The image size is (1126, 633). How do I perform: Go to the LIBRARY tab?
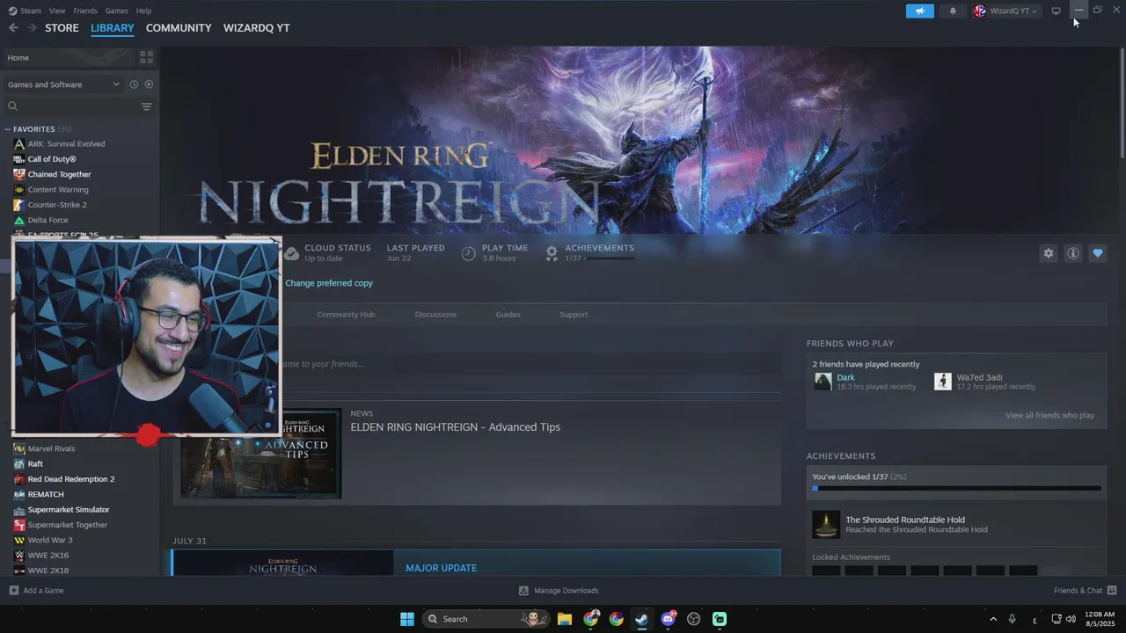point(113,28)
